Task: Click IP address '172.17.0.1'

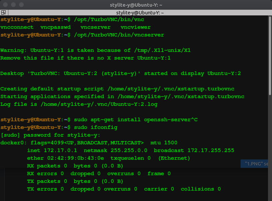Action: (x=60, y=150)
